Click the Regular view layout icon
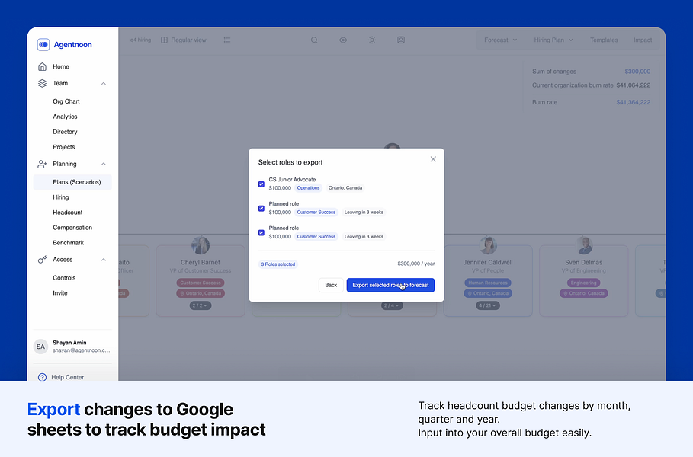Viewport: 693px width, 457px height. pos(165,40)
